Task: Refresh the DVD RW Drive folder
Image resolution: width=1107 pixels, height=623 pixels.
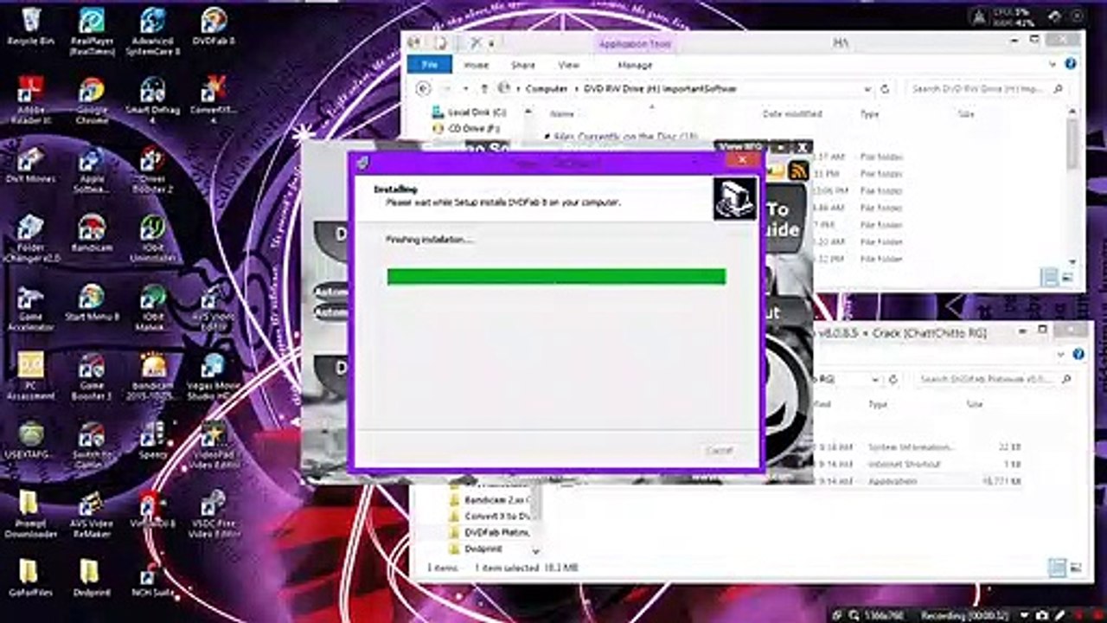Action: (x=885, y=88)
